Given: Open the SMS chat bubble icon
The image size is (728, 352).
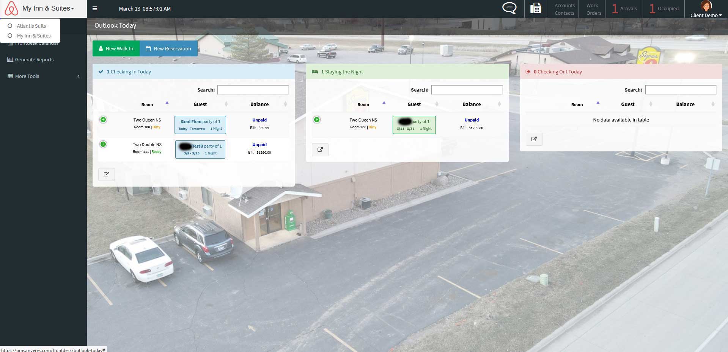Looking at the screenshot, I should (509, 8).
